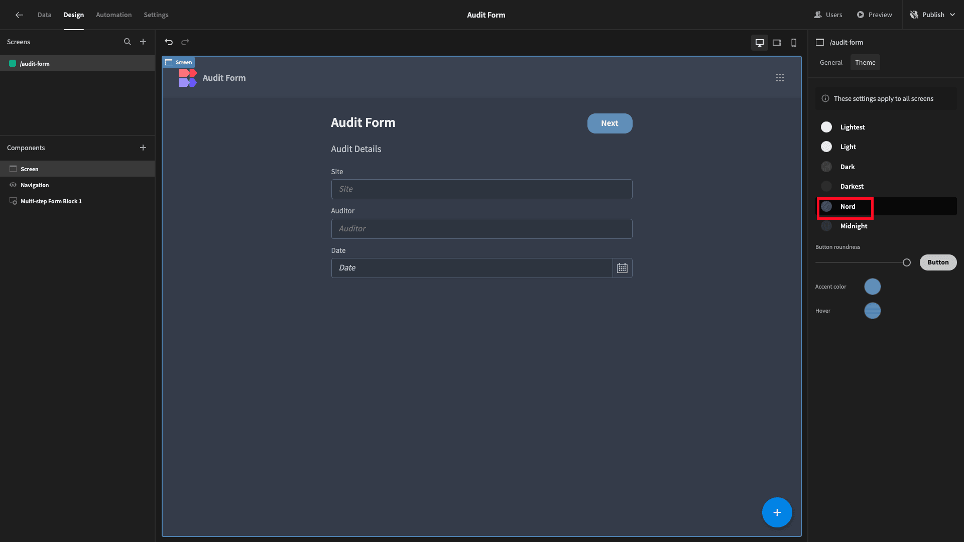Click the Budibase logo in header
The image size is (964, 542).
[187, 78]
